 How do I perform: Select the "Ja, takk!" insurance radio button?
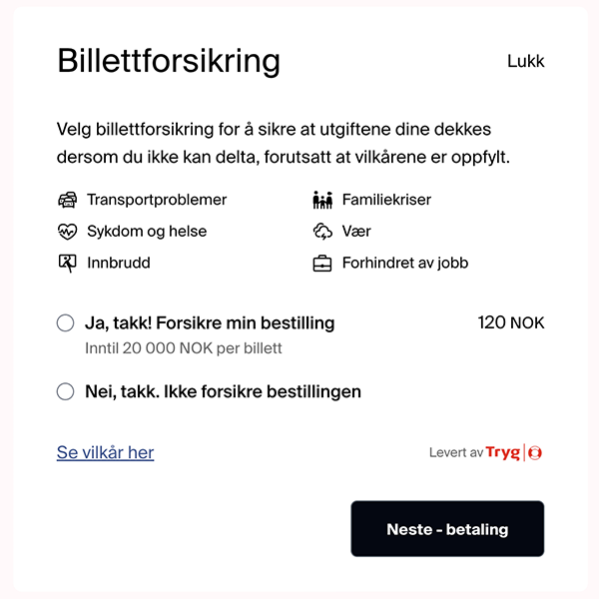pos(66,323)
